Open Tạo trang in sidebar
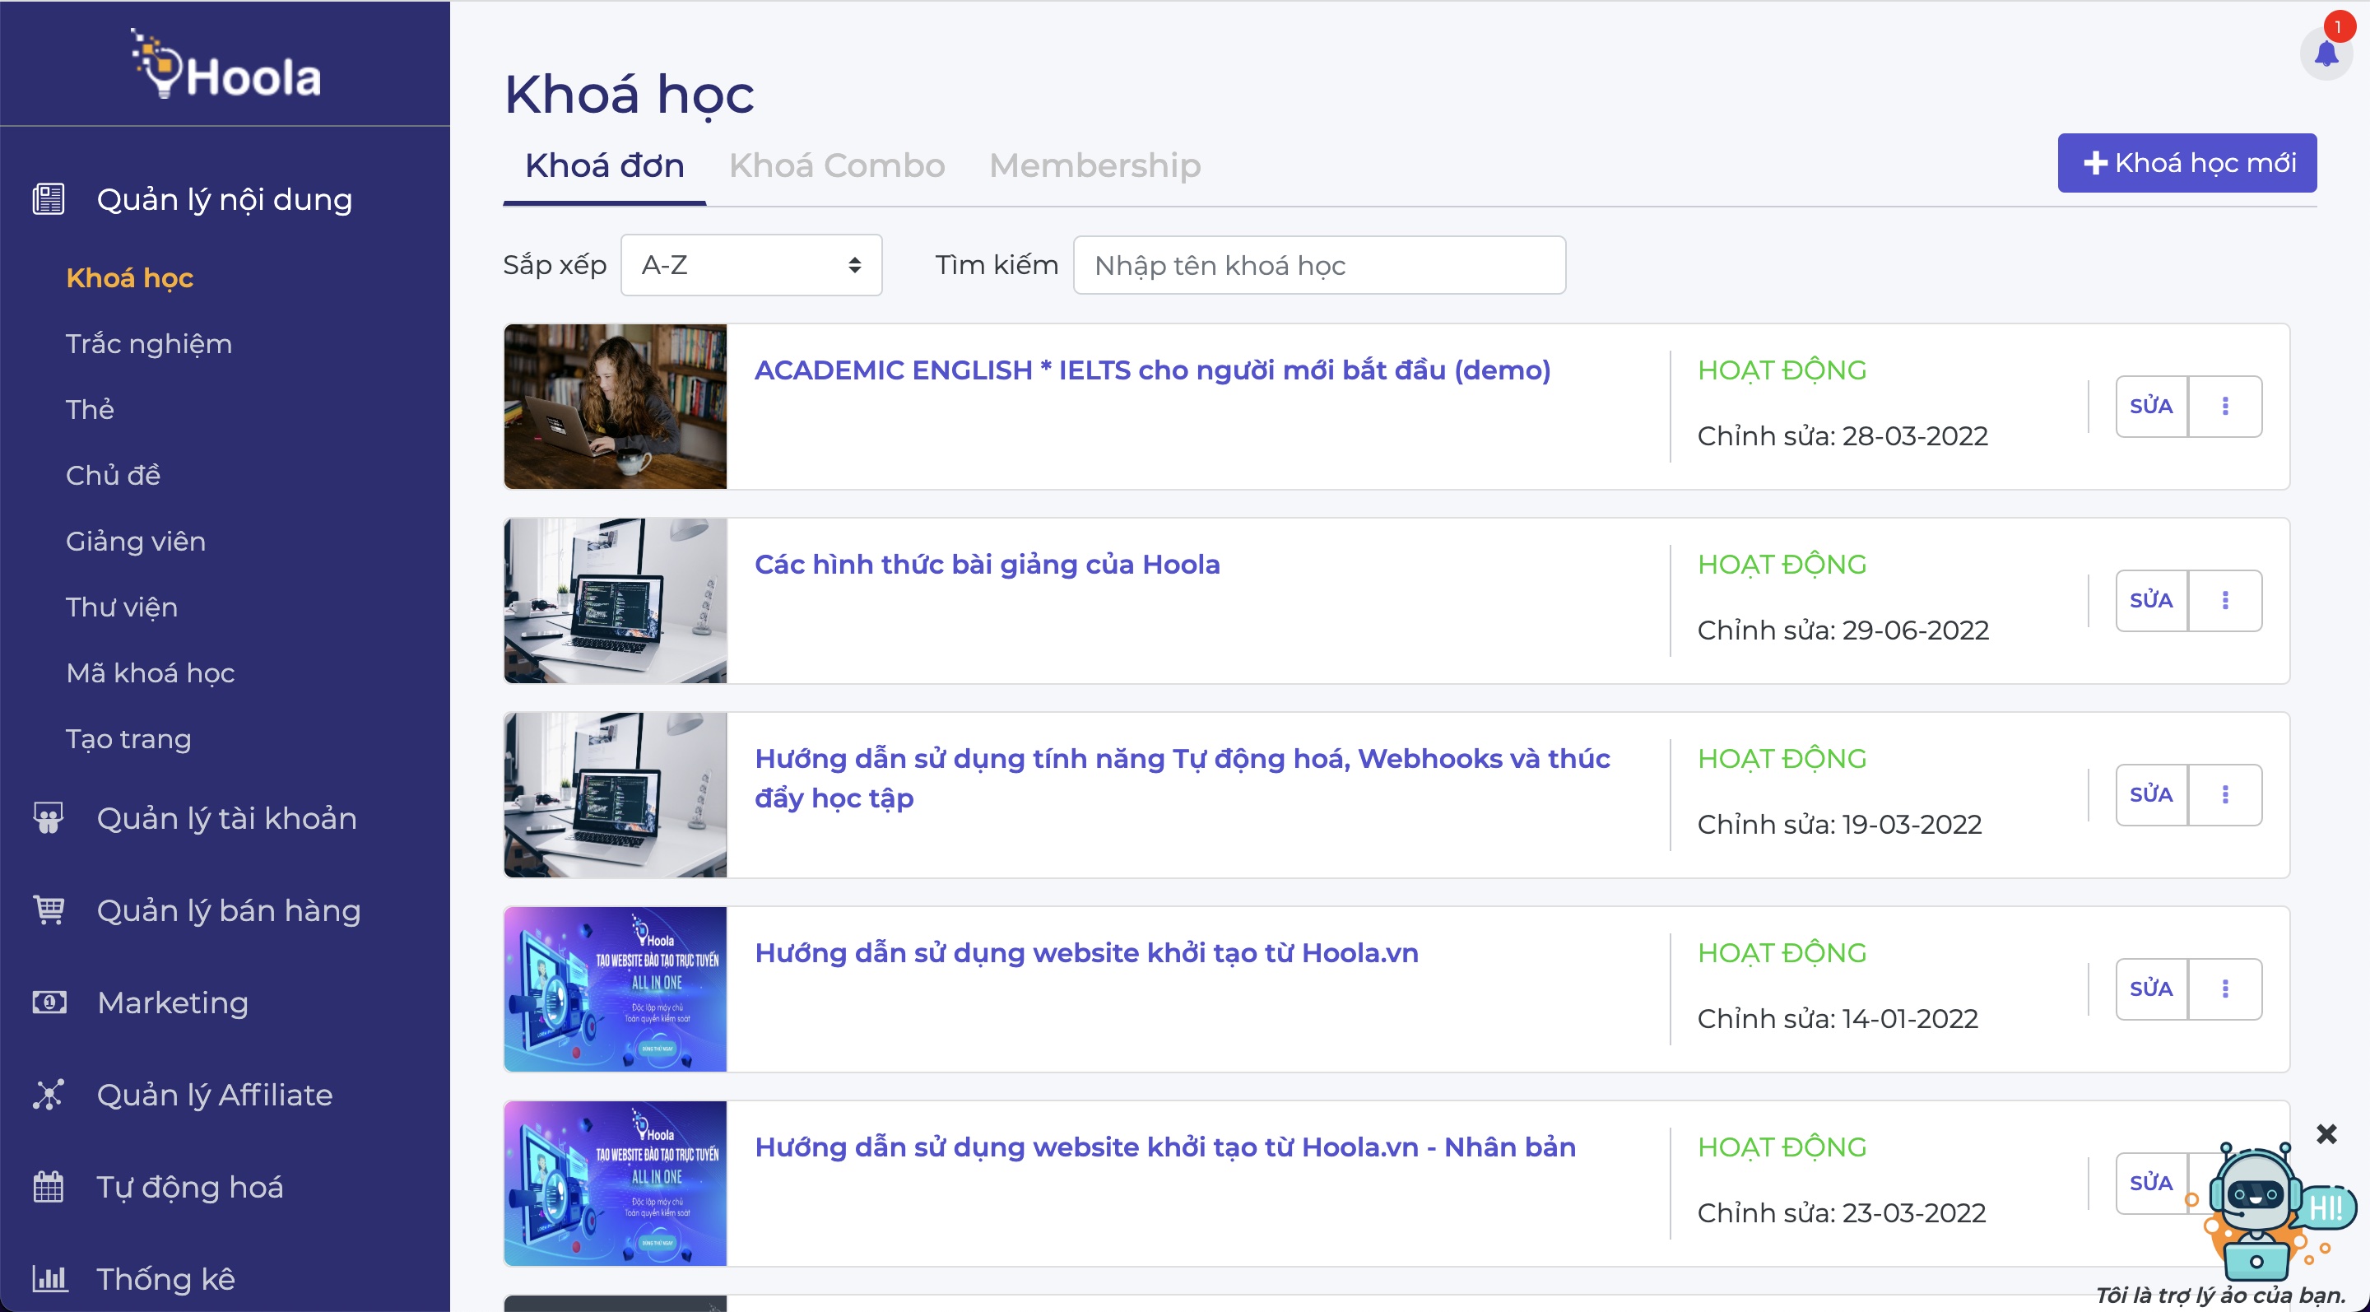This screenshot has height=1312, width=2370. pos(128,739)
